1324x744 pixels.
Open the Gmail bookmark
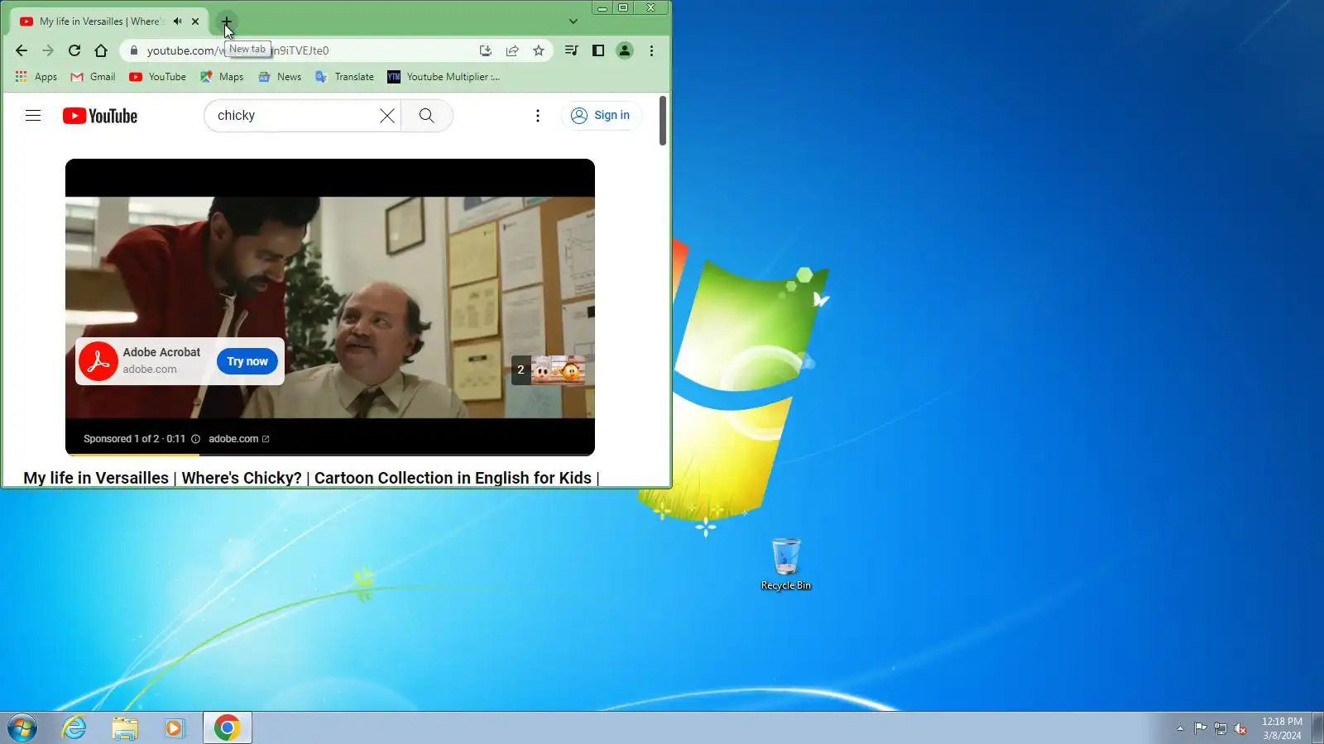[x=93, y=77]
